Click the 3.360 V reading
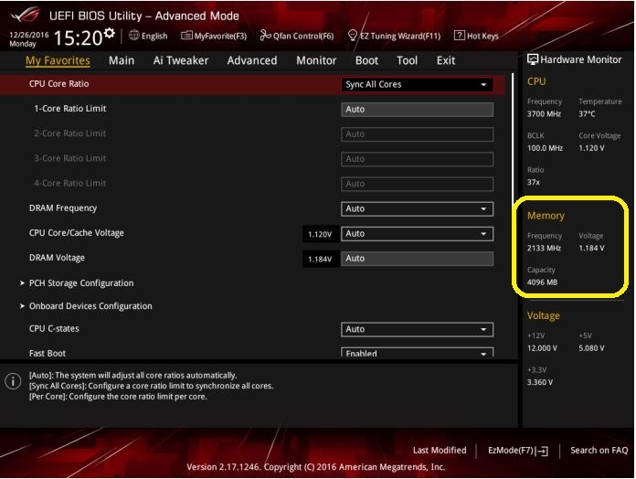 540,382
